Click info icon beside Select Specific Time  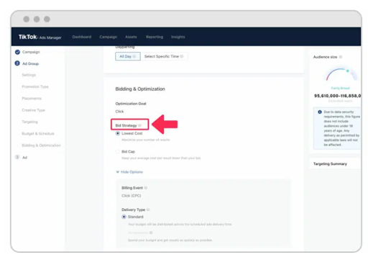(x=182, y=56)
